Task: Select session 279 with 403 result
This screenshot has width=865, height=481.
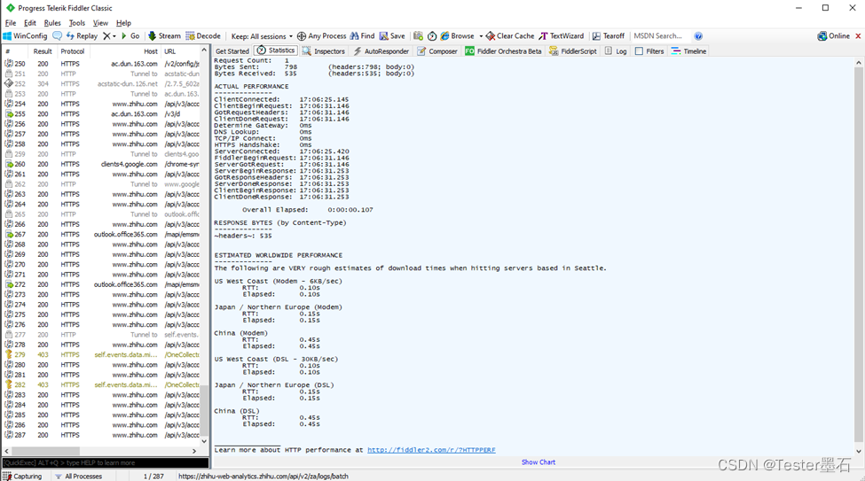Action: click(x=102, y=355)
